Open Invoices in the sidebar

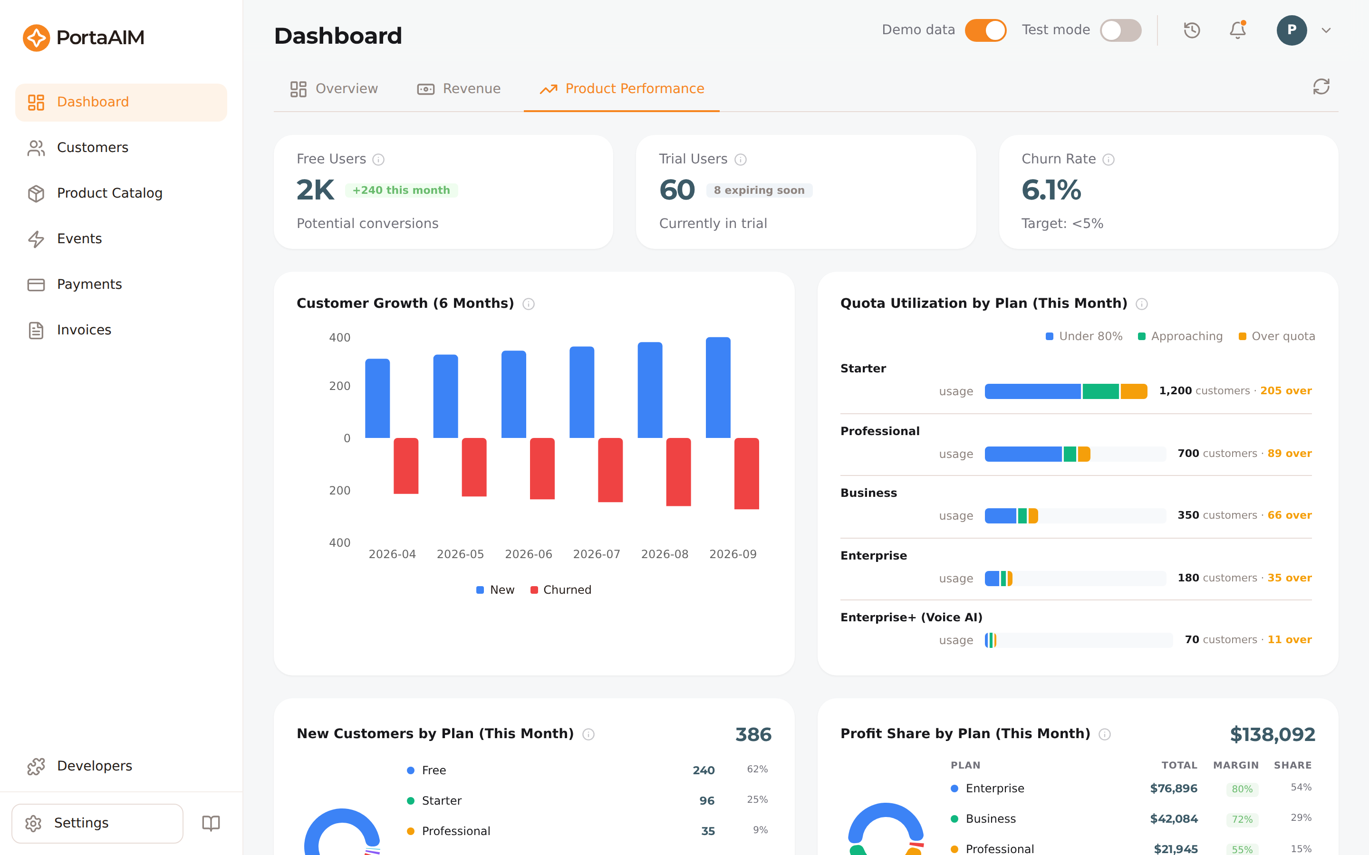pos(121,330)
